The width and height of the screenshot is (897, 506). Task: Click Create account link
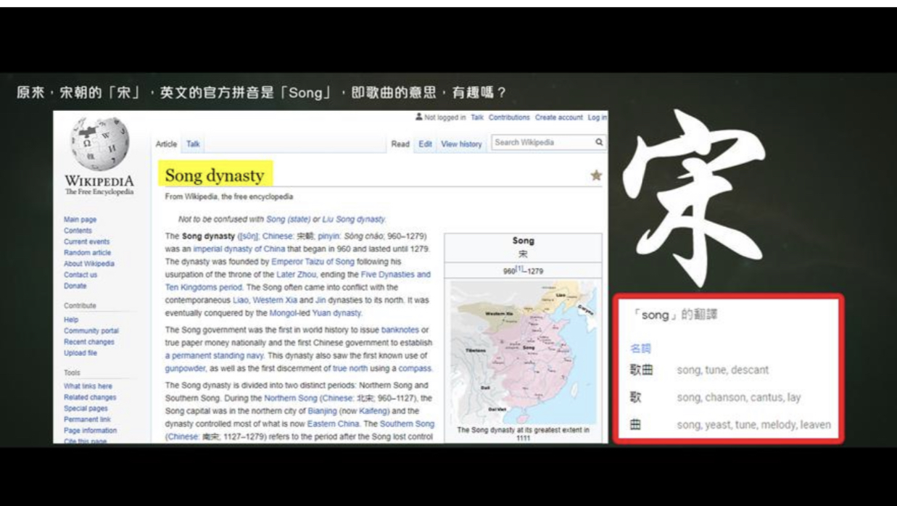point(559,117)
